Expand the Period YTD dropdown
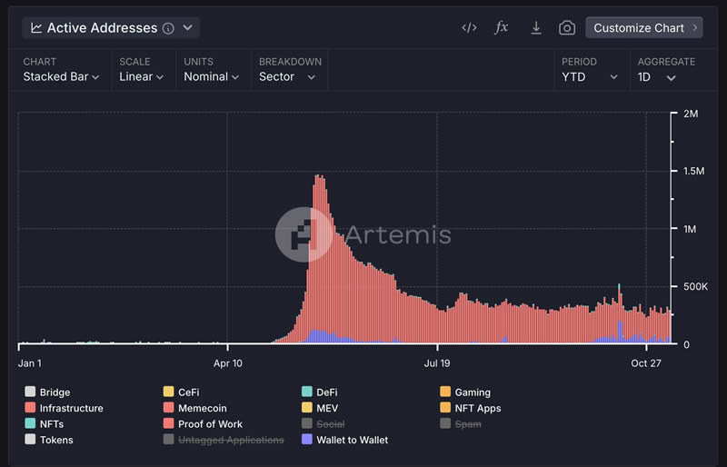 590,77
